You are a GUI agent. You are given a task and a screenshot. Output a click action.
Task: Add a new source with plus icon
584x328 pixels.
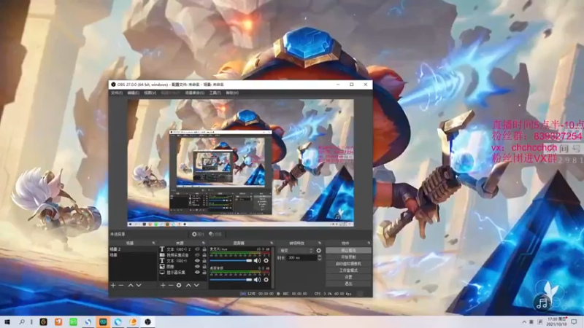pyautogui.click(x=163, y=285)
